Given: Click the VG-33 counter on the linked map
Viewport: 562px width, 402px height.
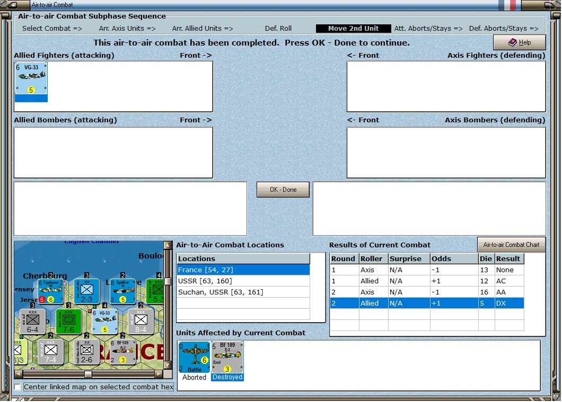Looking at the screenshot, I should (x=104, y=321).
